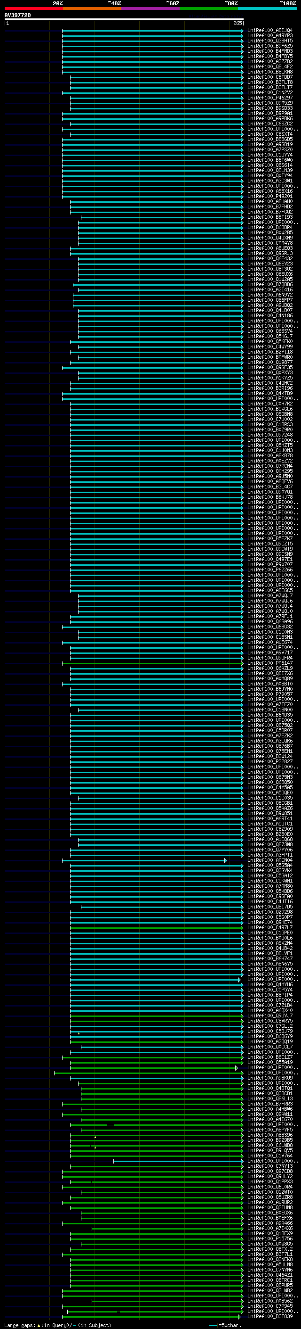The height and width of the screenshot is (1329, 301).
Task: Select hit label UniRef100_C5GAI2
Action: (x=270, y=875)
